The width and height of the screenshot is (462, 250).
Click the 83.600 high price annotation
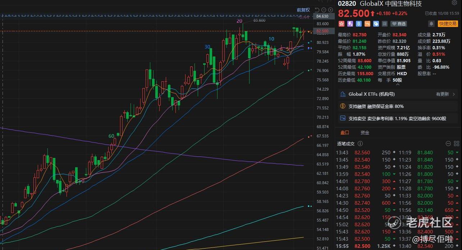click(259, 21)
